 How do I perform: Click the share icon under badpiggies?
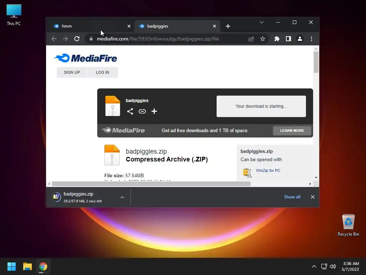pos(130,111)
